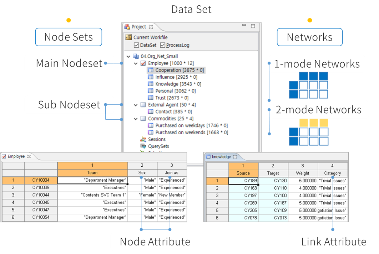Click the 04.Org_Net_Small project icon
The width and height of the screenshot is (379, 254).
pos(136,56)
